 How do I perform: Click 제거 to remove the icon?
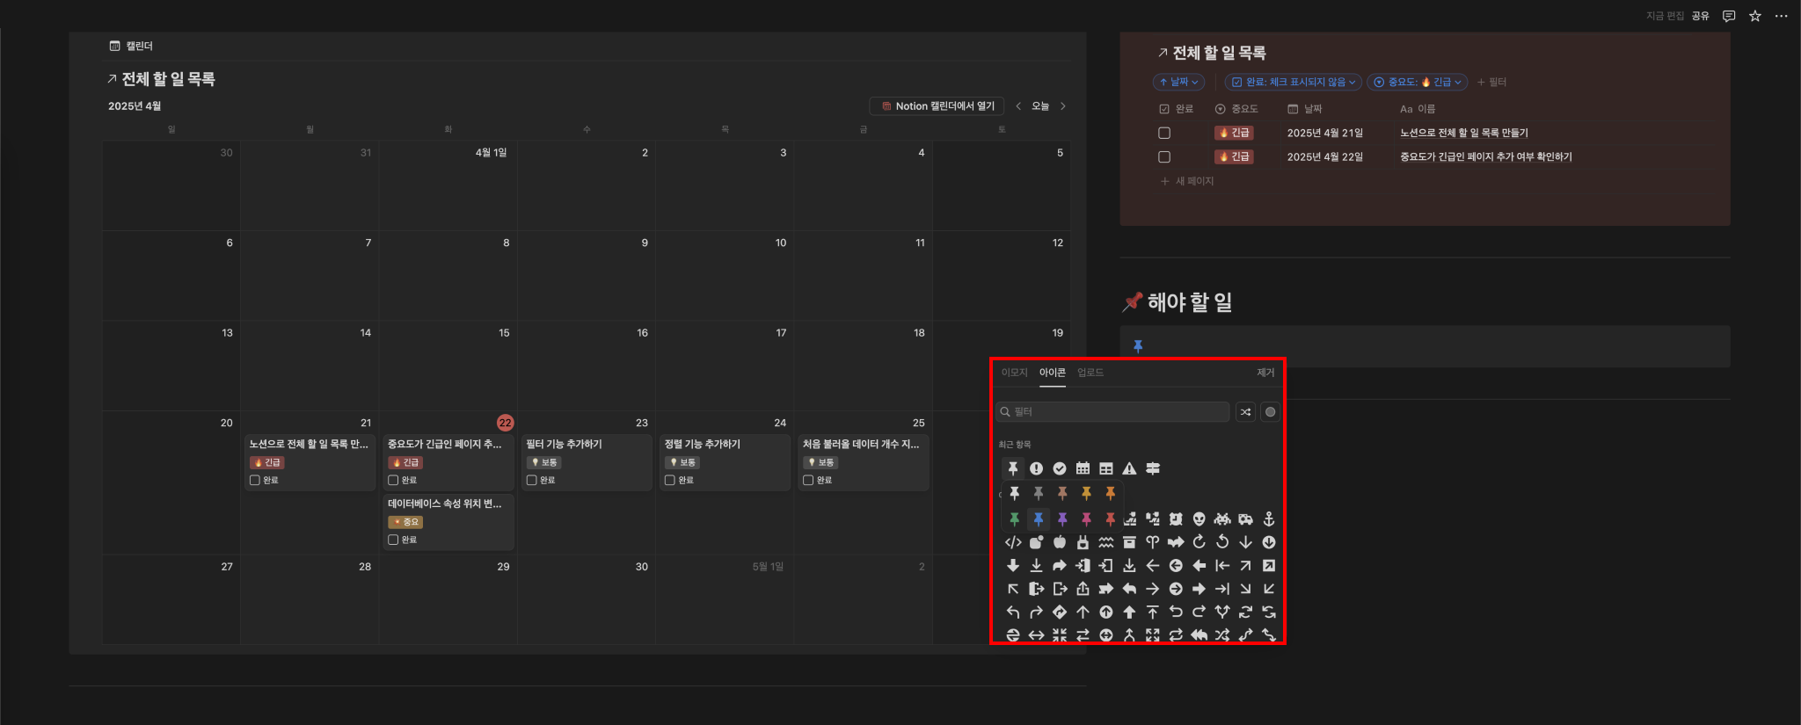[1265, 373]
